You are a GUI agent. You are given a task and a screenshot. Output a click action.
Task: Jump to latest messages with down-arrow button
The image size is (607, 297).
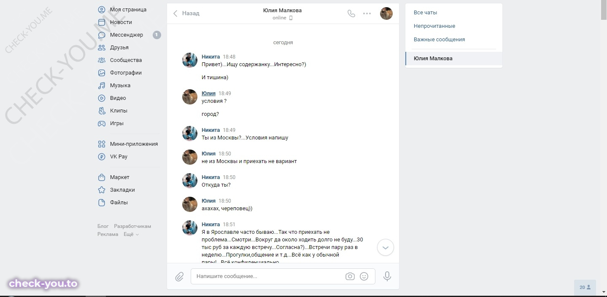tap(386, 248)
